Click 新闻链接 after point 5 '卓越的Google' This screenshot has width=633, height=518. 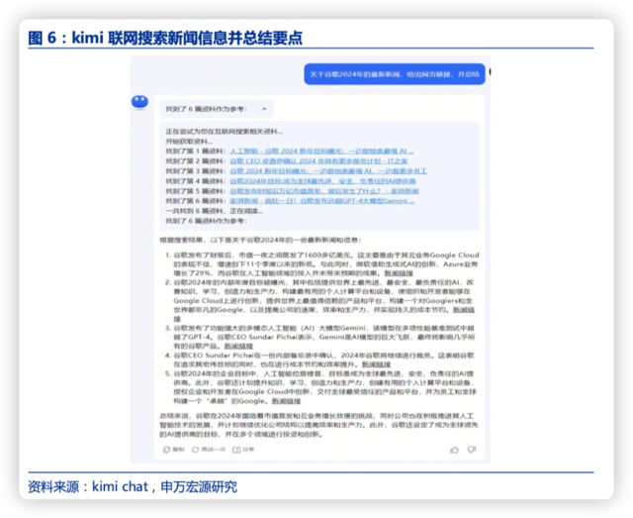(286, 401)
